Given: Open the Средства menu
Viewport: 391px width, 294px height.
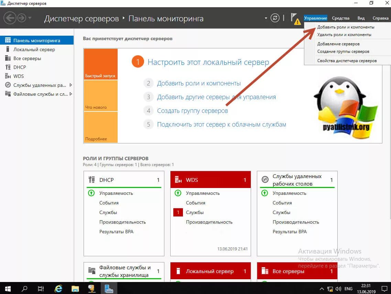Looking at the screenshot, I should [x=341, y=18].
